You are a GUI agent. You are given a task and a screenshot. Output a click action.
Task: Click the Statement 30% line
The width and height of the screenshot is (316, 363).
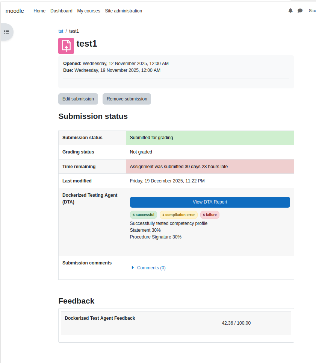145,230
